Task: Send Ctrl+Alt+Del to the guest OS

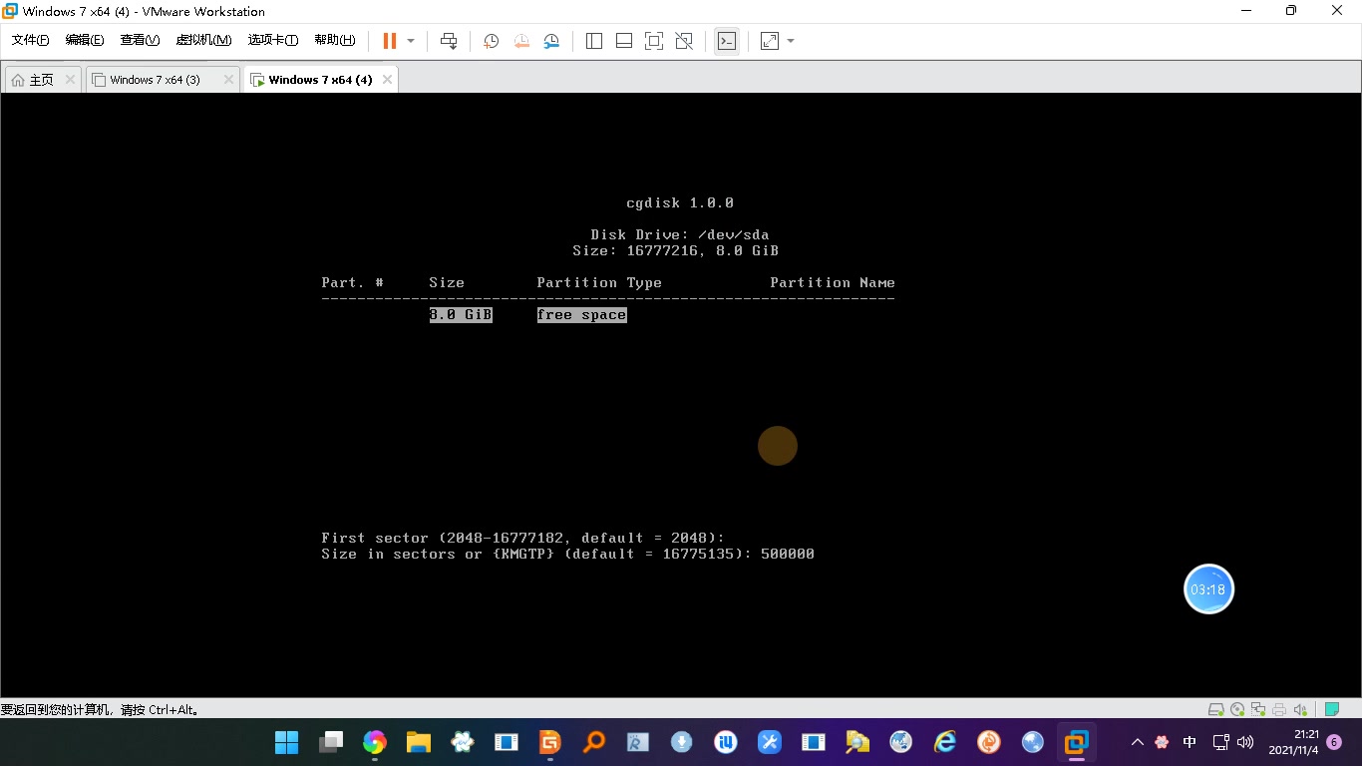Action: click(x=449, y=41)
